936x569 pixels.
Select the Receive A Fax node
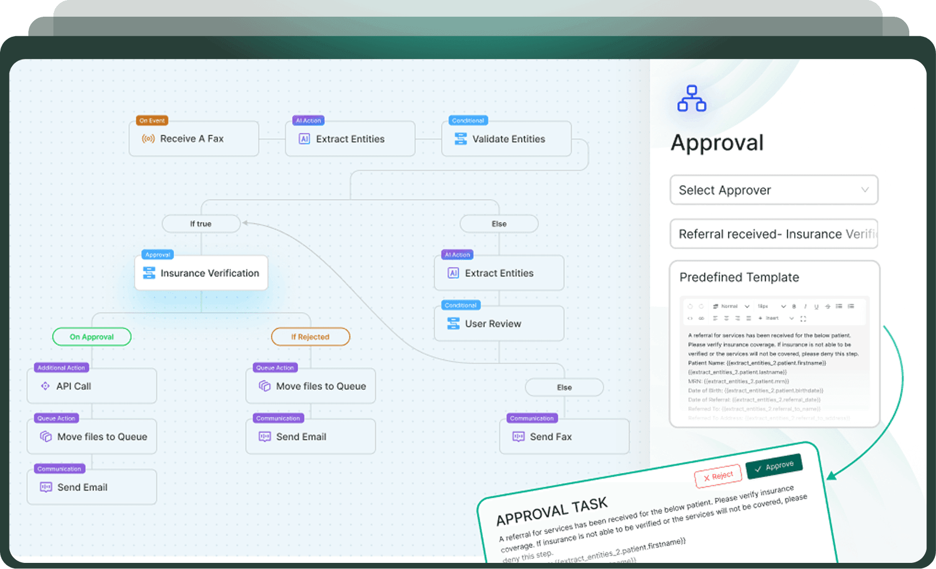[x=194, y=138]
